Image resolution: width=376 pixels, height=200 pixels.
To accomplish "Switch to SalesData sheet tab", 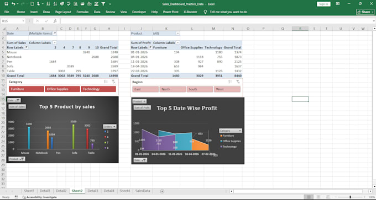I will [143, 191].
